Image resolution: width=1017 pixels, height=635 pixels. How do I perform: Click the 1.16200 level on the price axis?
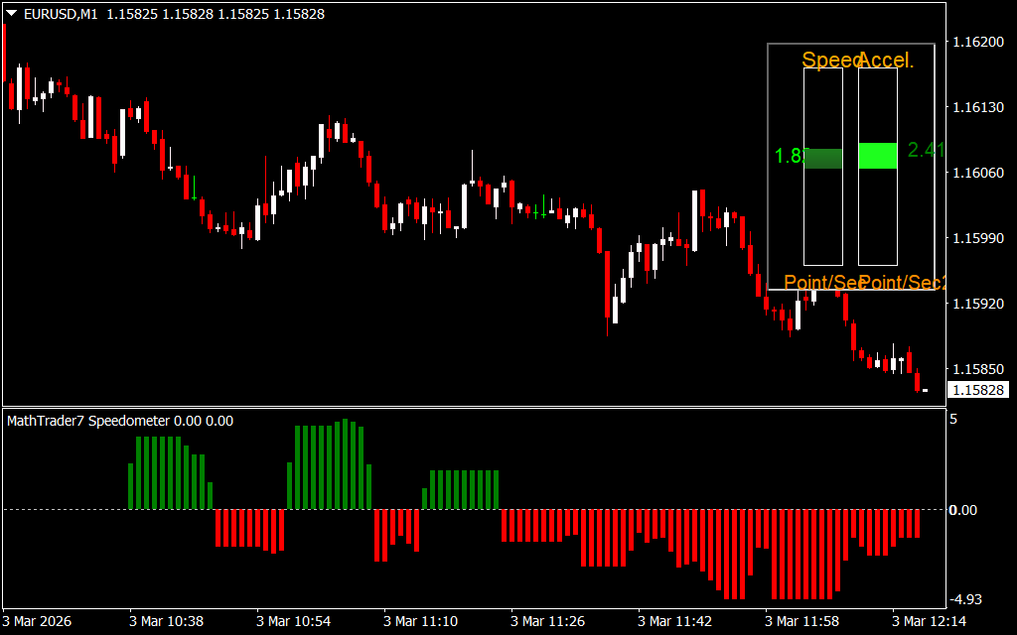977,42
